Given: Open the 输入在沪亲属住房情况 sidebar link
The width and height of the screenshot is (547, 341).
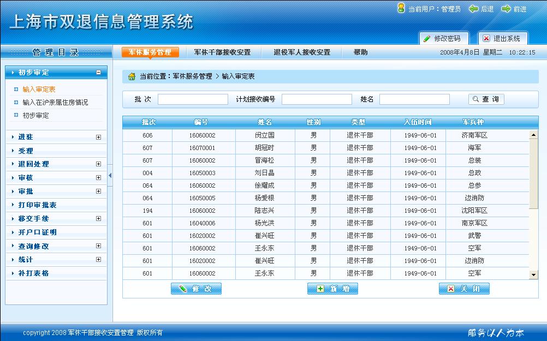Looking at the screenshot, I should click(55, 103).
